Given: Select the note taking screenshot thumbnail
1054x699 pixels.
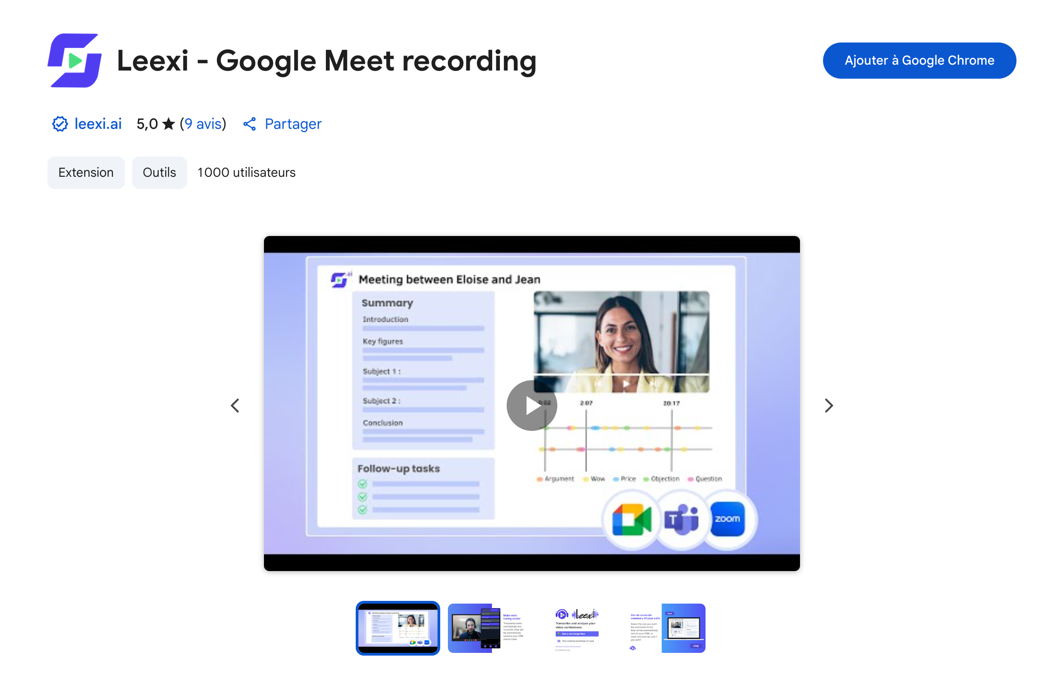Looking at the screenshot, I should (x=487, y=628).
